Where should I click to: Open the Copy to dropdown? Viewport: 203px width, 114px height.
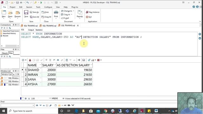(x=72, y=15)
